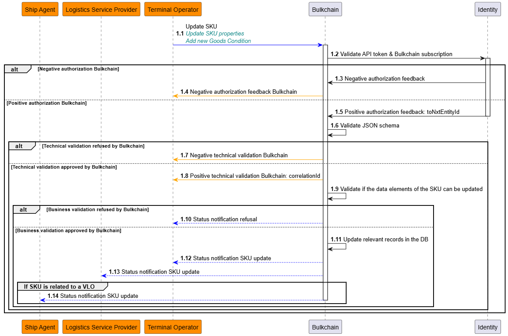Select message 1.11 Update relevant records
Screen dimensions: 508x336
[379, 239]
